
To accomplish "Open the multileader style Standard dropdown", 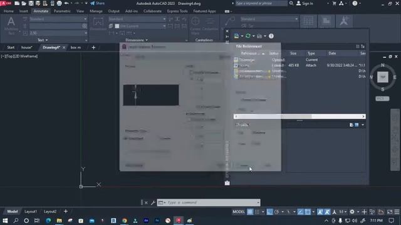I will coord(269,19).
